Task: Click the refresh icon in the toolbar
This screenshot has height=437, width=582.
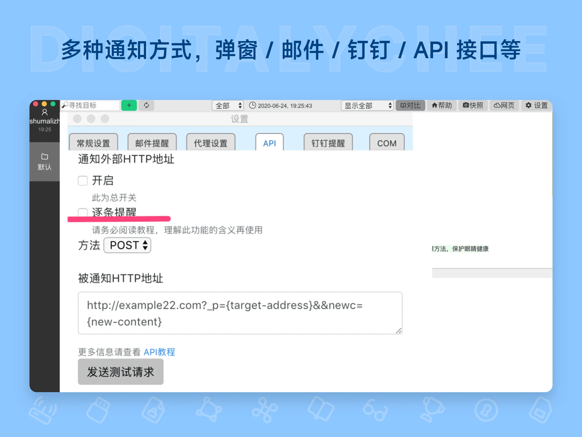Action: click(x=147, y=105)
